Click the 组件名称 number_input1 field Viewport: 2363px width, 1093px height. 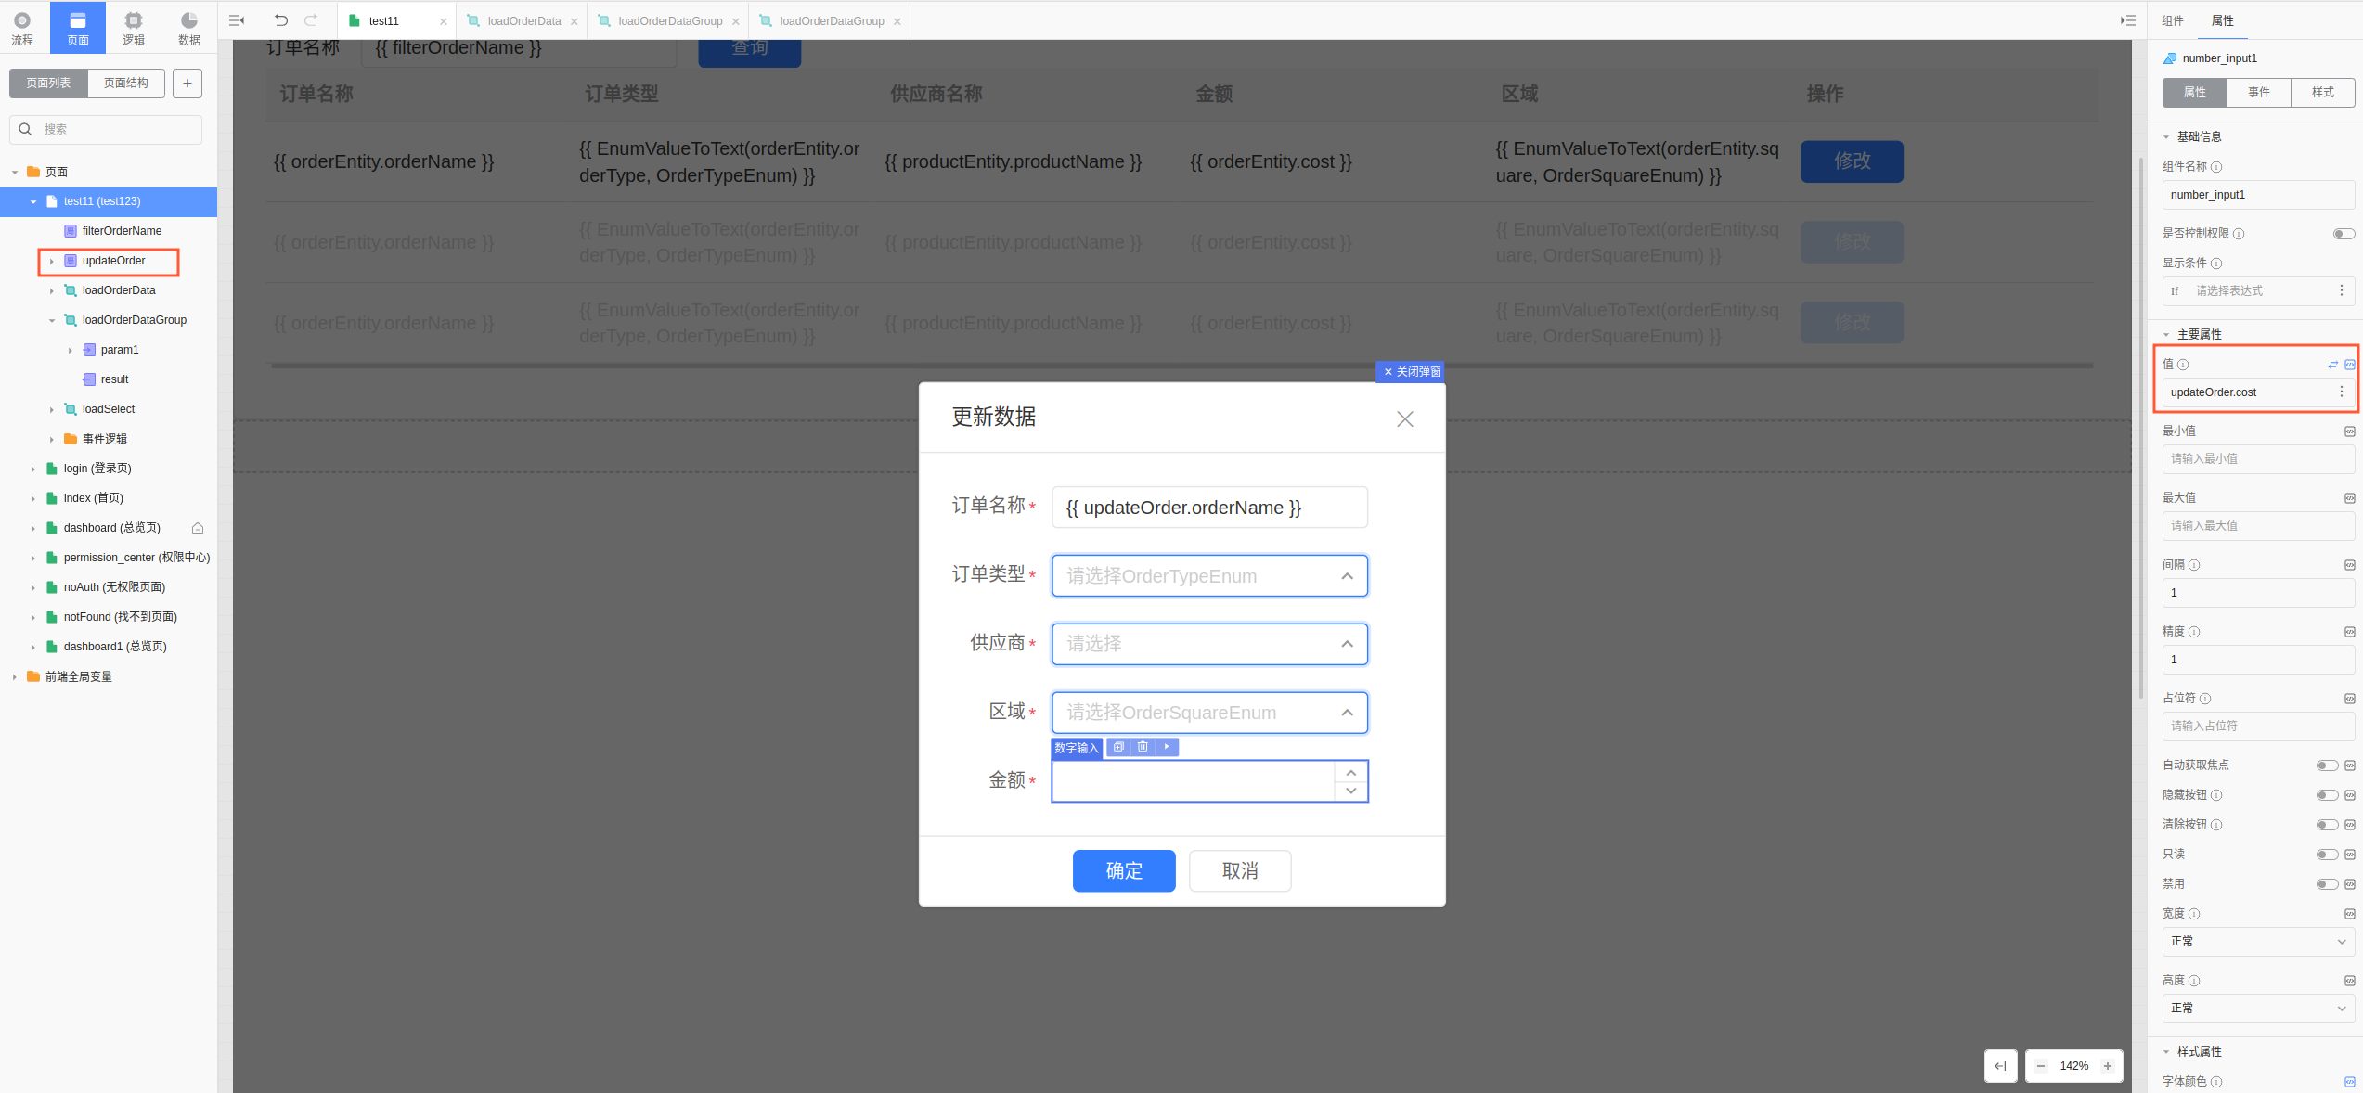(2258, 195)
